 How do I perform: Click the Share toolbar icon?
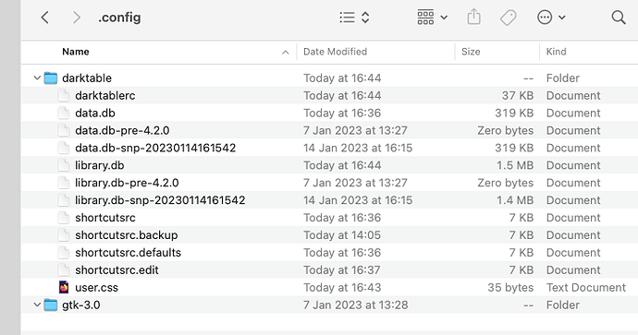473,18
